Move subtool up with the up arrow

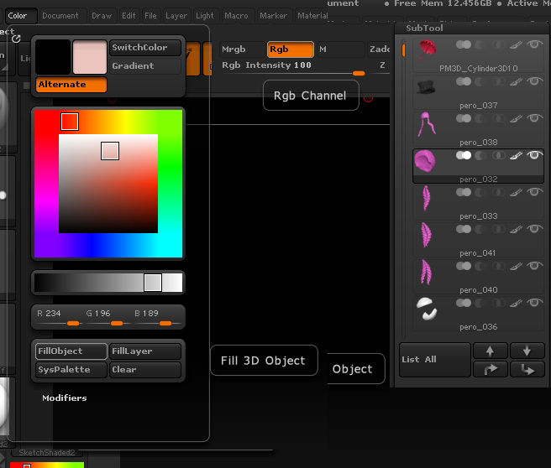[491, 351]
